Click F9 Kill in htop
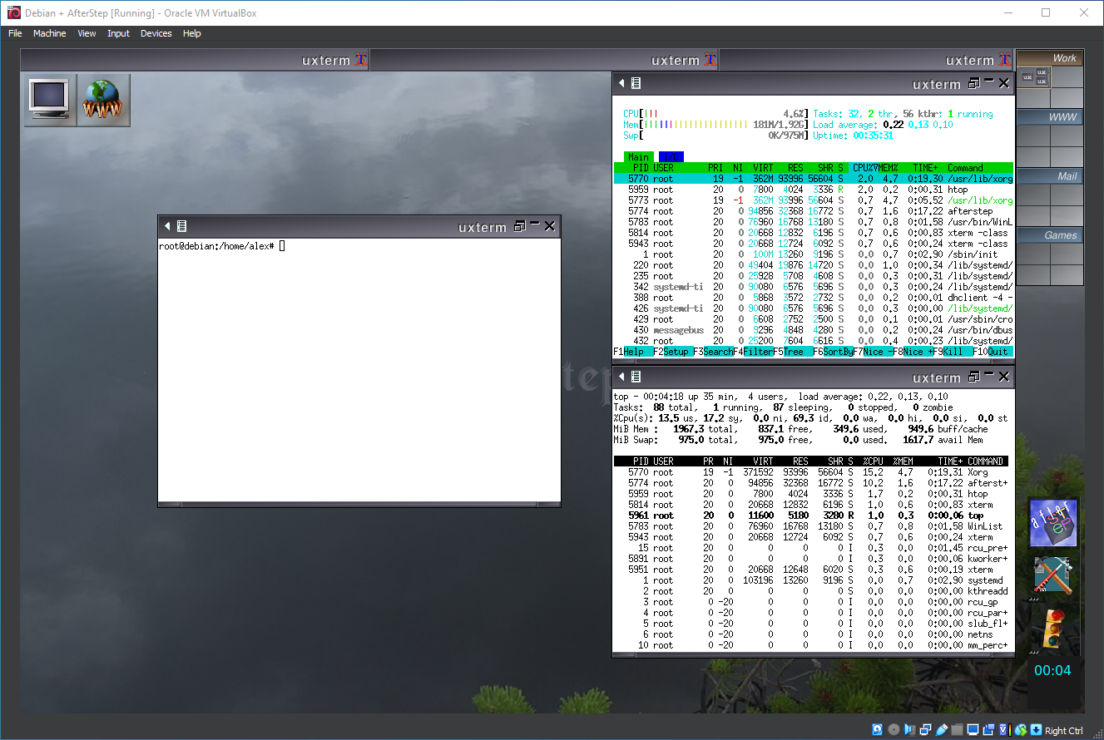1104x740 pixels. (953, 352)
